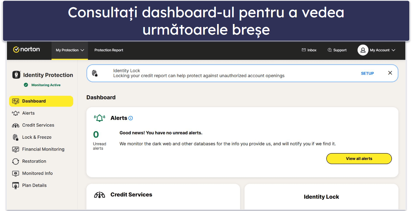412x211 pixels.
Task: Click the Monitored Info eye icon
Action: coord(16,173)
